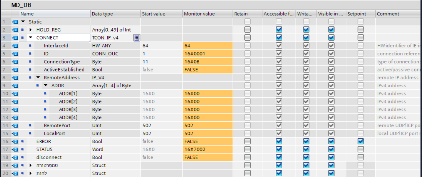This screenshot has width=422, height=177.
Task: Click the tag icon on the ERROR row
Action: [x=15, y=141]
